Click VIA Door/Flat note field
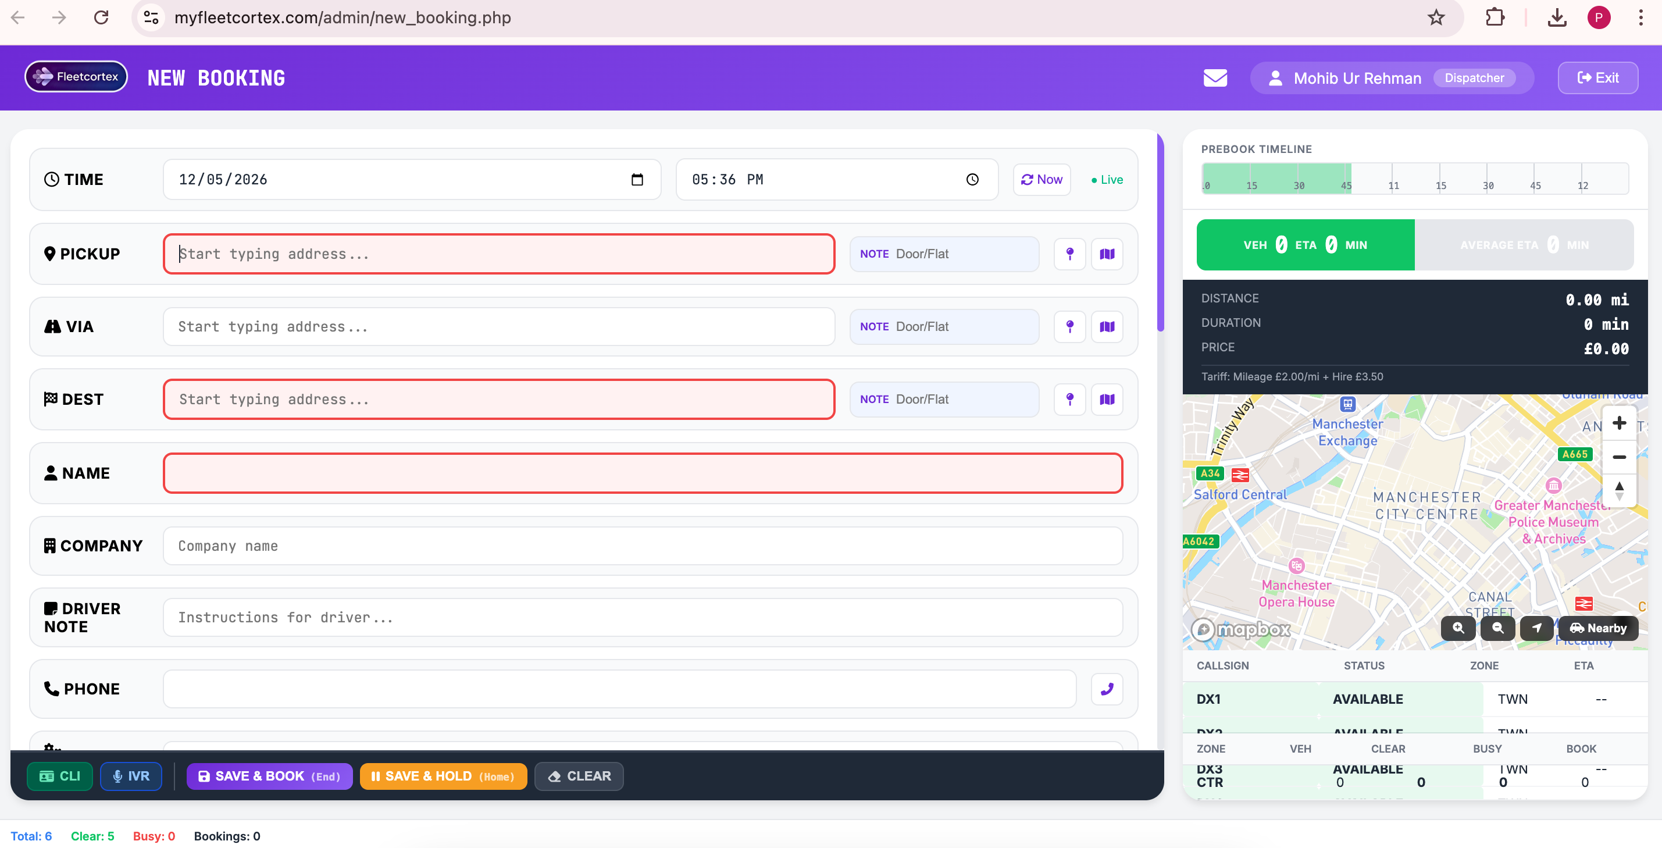 944,326
